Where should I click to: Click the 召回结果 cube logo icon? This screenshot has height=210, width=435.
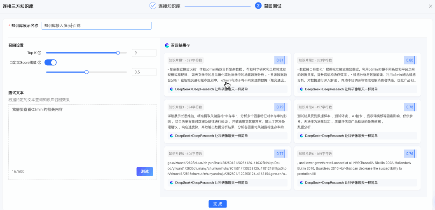pos(167,45)
